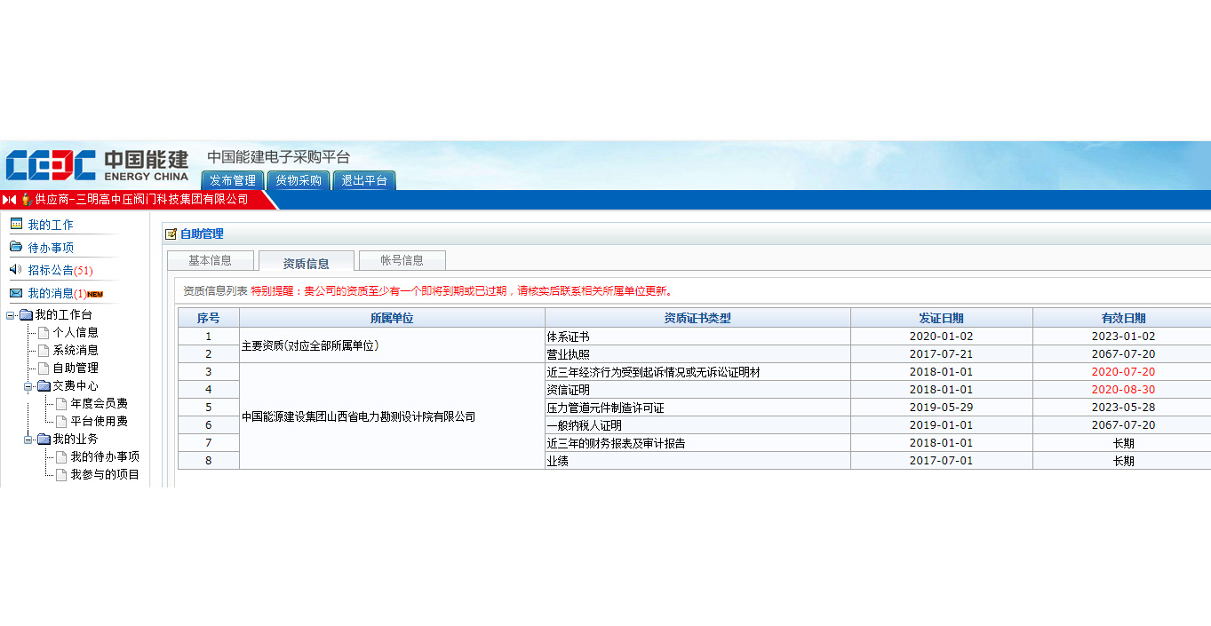
Task: Select the 退出平台 tab to log out
Action: pyautogui.click(x=364, y=180)
